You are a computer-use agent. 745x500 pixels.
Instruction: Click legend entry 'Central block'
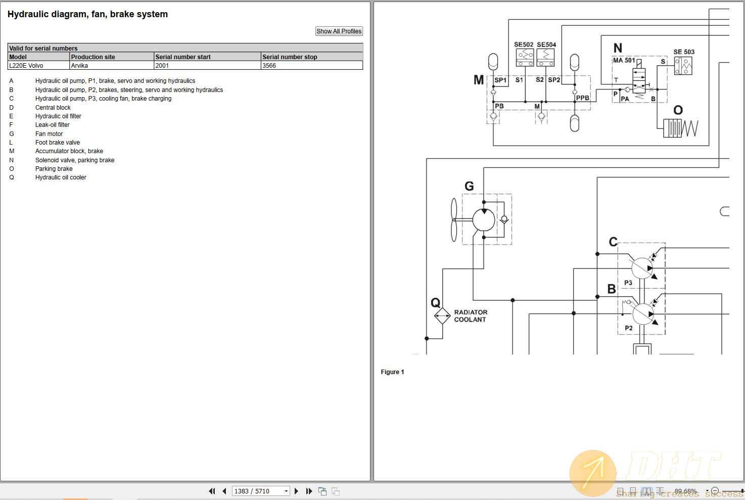(x=53, y=107)
